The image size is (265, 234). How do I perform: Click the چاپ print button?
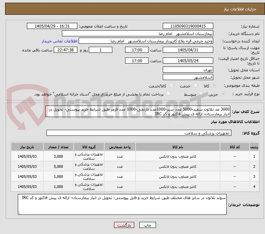(x=148, y=225)
